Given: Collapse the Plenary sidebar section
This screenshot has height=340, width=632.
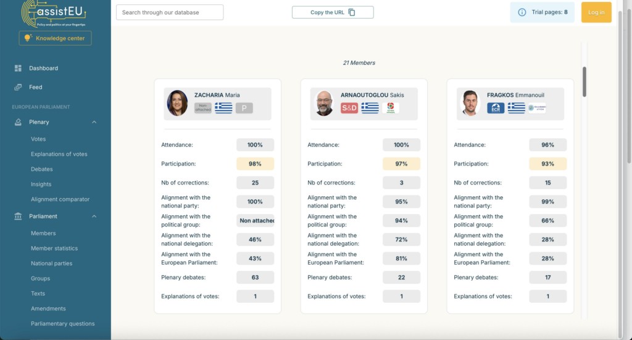Looking at the screenshot, I should [94, 122].
